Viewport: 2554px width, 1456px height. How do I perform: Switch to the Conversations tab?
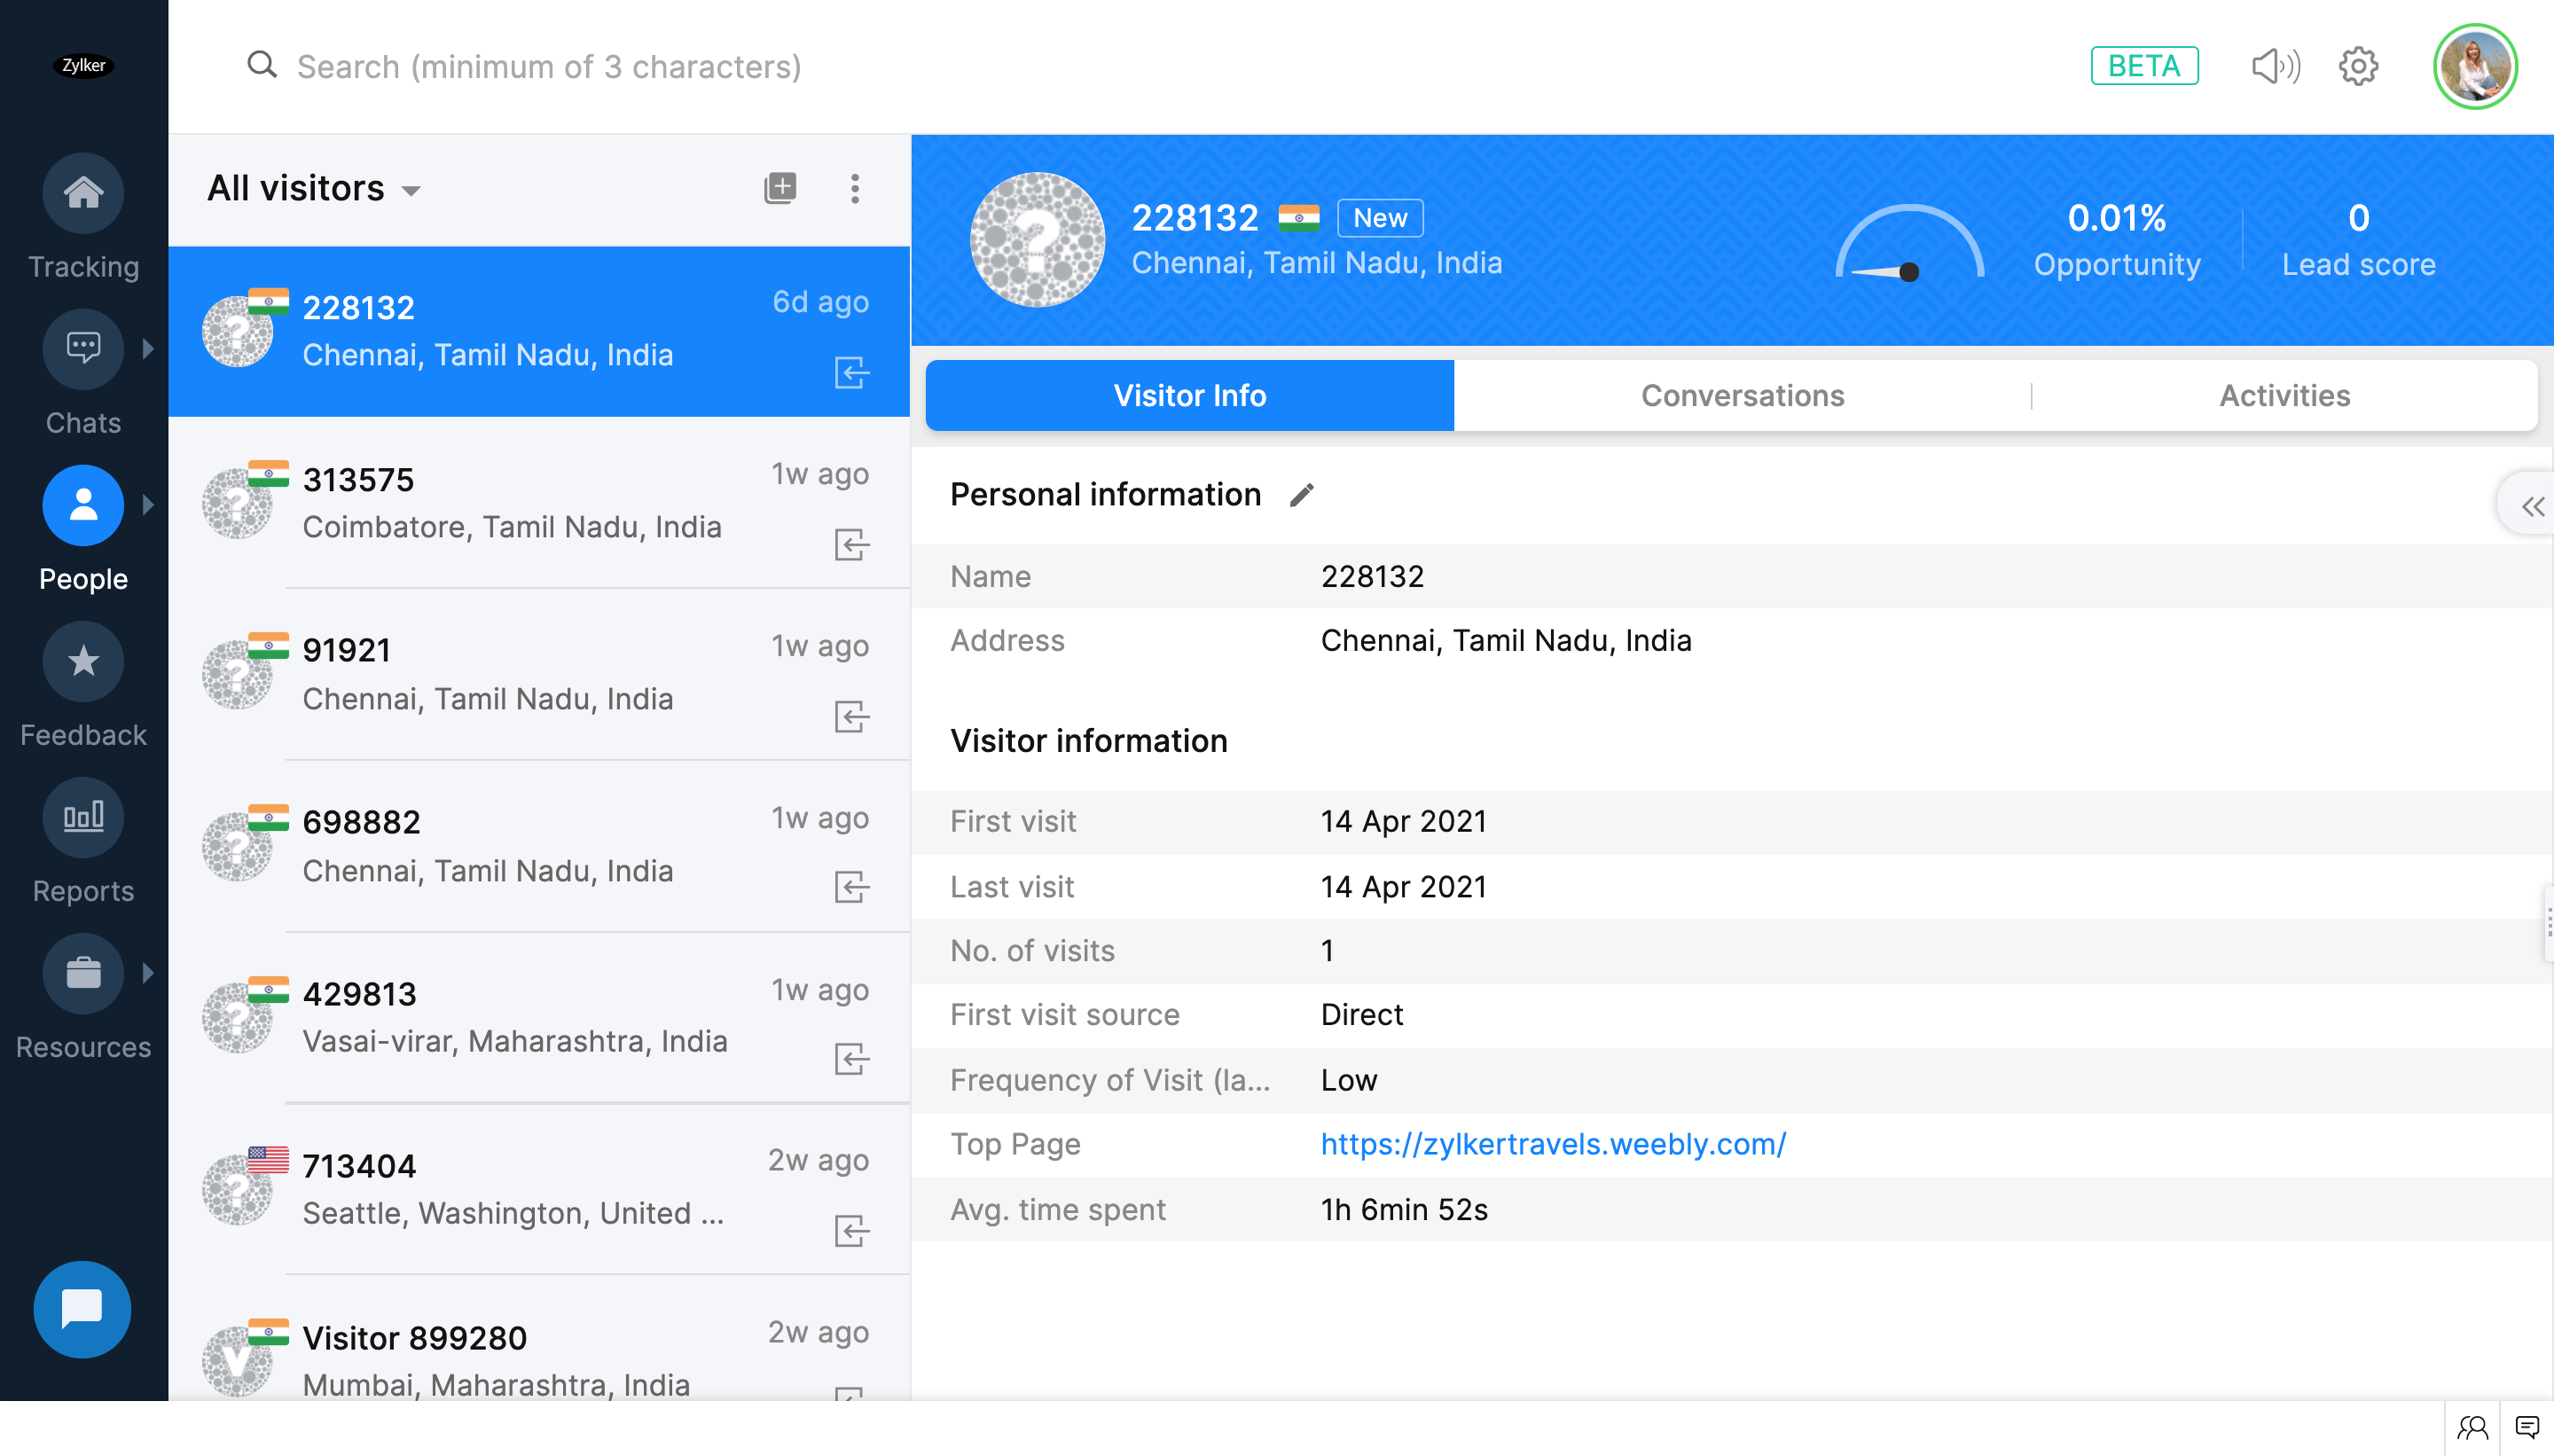(x=1742, y=396)
